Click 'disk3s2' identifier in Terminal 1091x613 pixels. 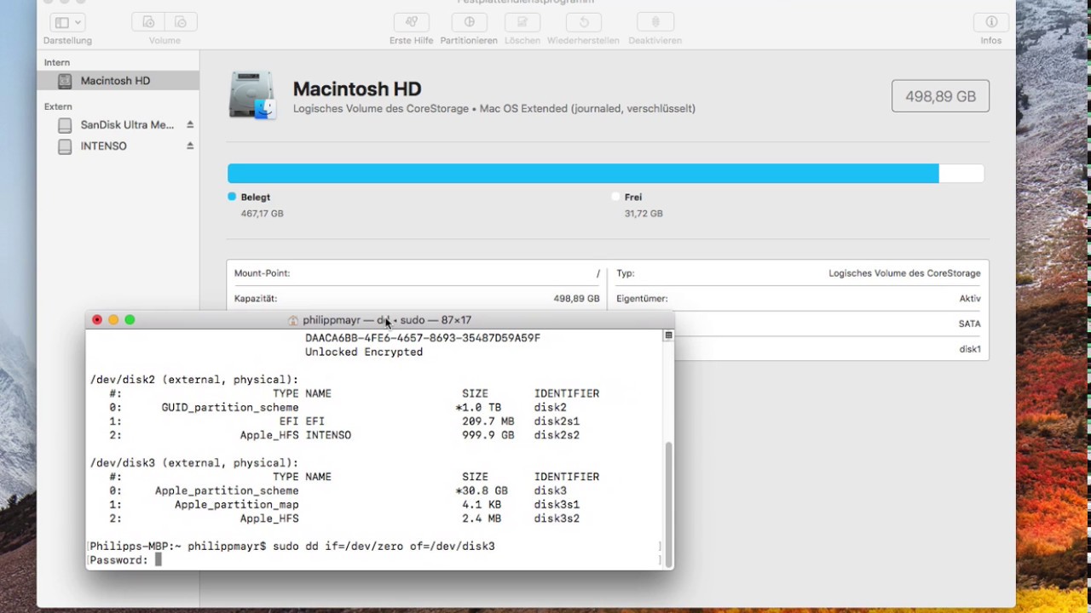pos(557,518)
